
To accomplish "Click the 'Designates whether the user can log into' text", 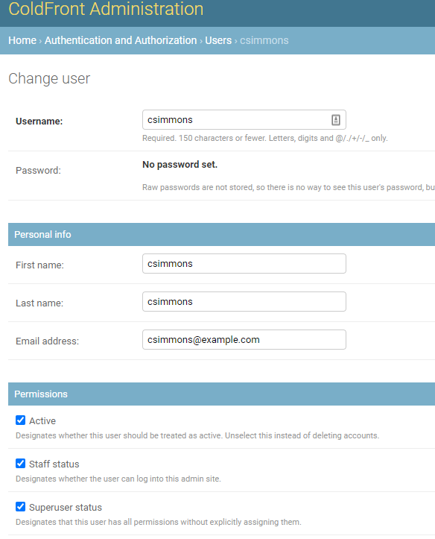I will pyautogui.click(x=118, y=479).
